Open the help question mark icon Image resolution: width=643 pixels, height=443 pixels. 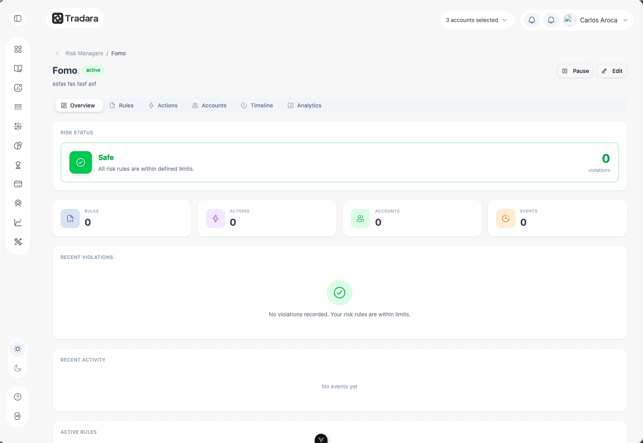pos(18,397)
